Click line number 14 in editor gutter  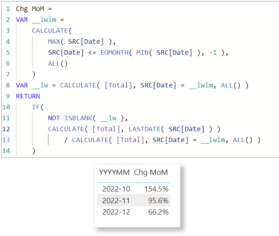[x=6, y=151]
